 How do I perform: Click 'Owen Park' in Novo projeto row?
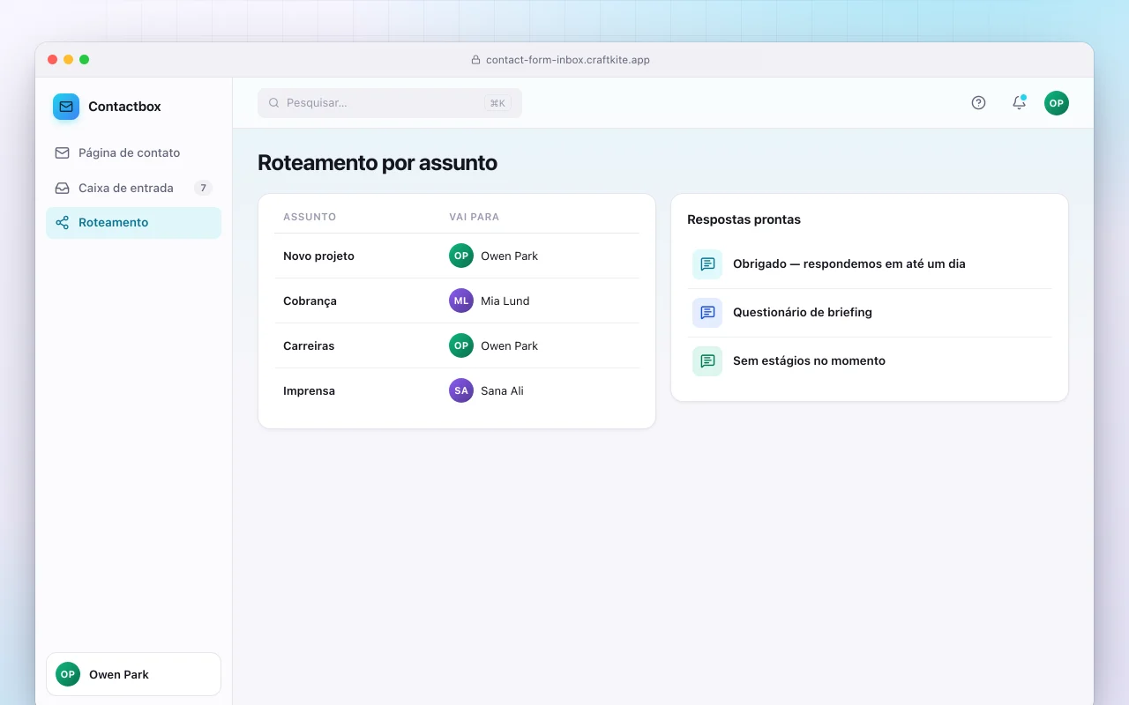(509, 256)
